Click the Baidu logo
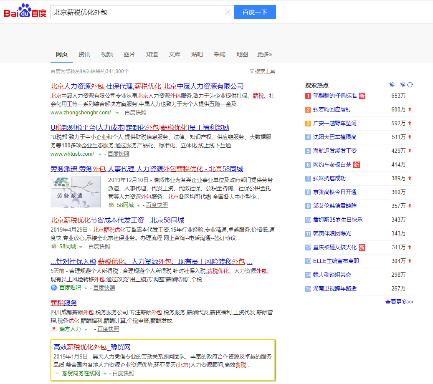 25,12
